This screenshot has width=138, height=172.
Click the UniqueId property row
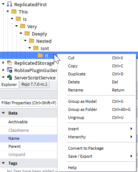[29, 154]
